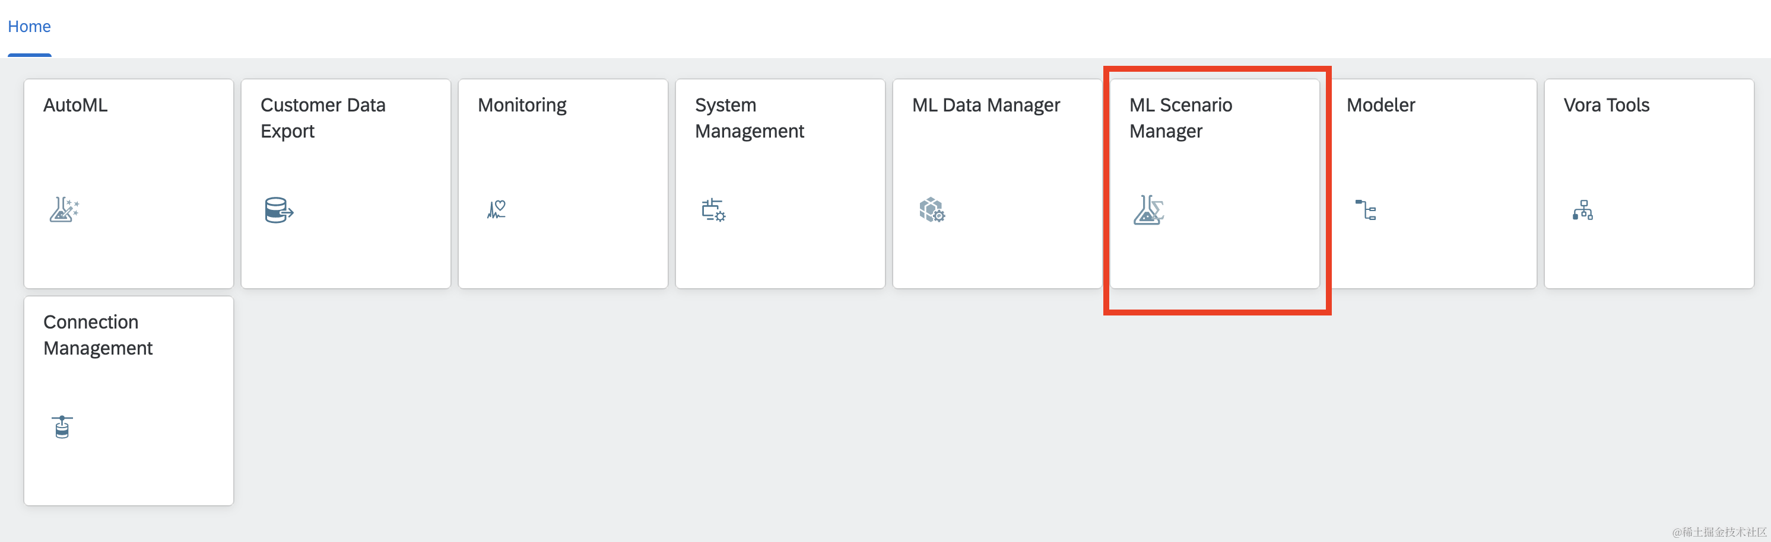Click the AutoML flask icon
This screenshot has height=542, width=1771.
tap(64, 209)
